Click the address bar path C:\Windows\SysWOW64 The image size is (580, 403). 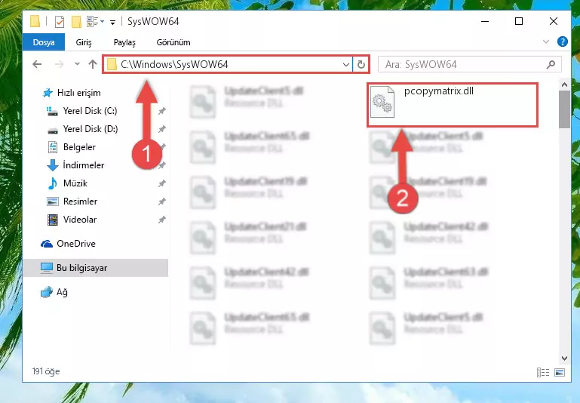[x=174, y=64]
